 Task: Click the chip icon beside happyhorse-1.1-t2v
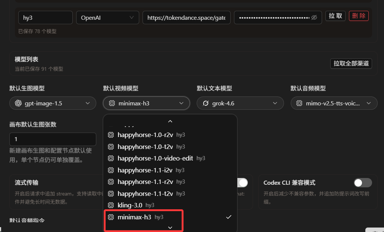[111, 194]
